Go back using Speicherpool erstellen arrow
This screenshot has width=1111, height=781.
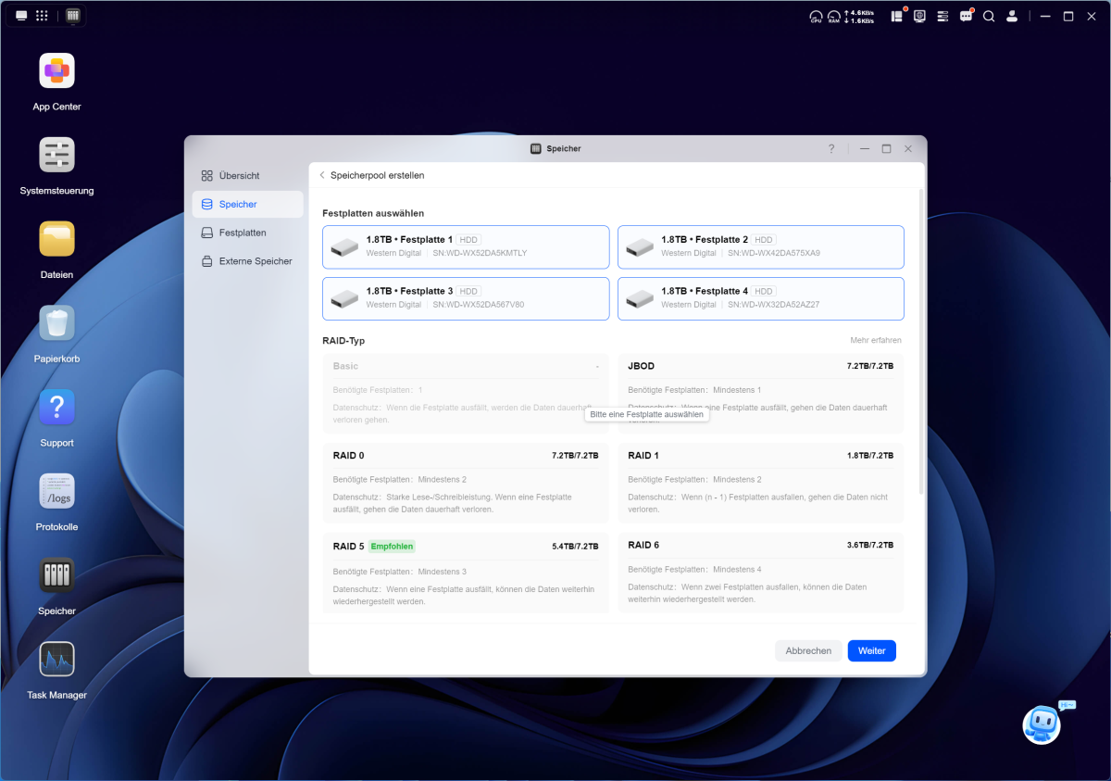point(322,175)
